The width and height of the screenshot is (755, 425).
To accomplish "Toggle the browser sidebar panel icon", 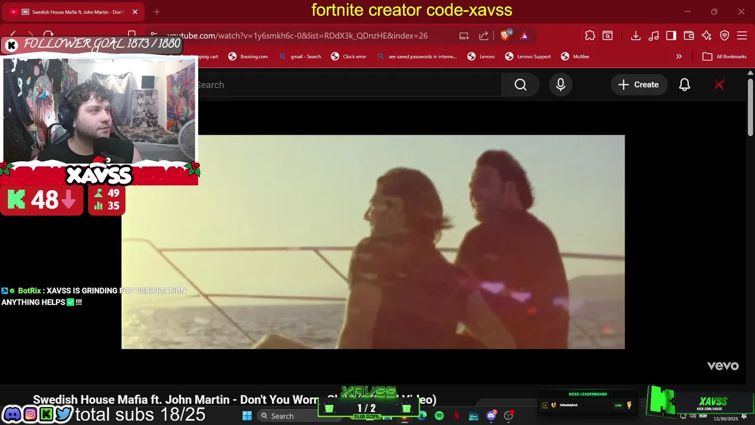I will click(671, 35).
